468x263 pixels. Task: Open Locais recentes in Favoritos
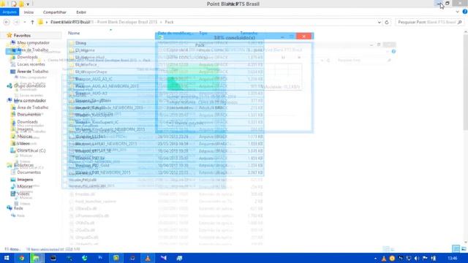31,64
